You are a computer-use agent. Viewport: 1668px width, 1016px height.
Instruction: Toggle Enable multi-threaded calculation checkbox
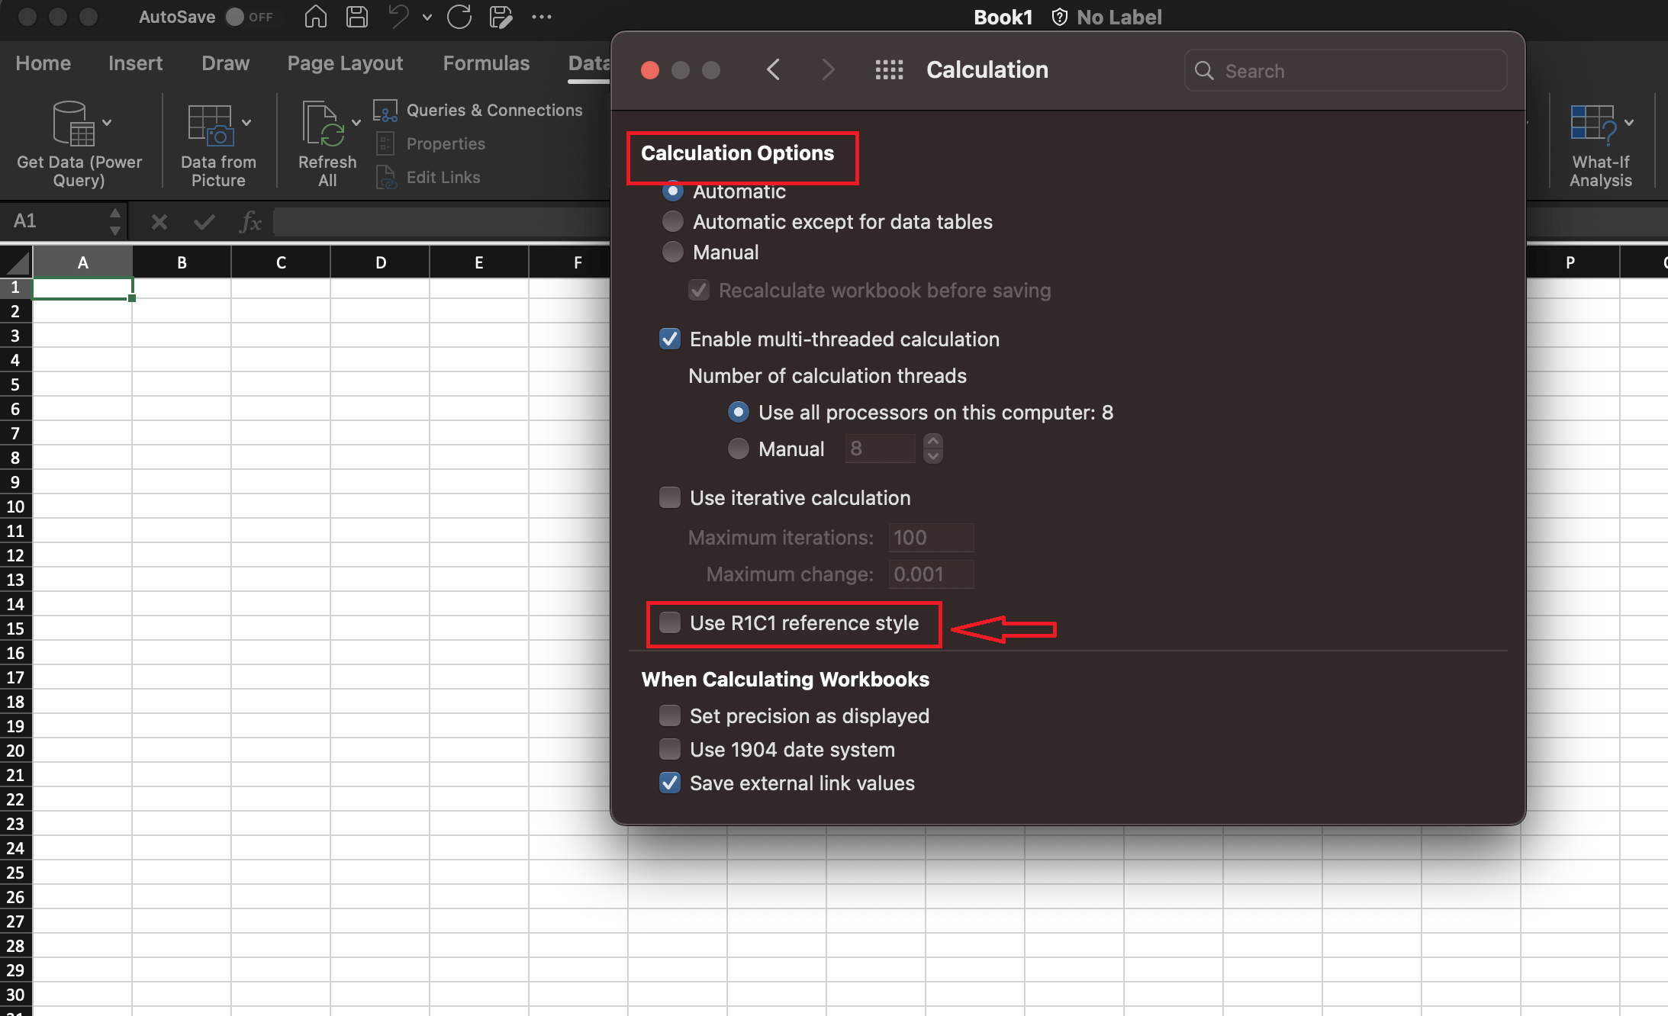tap(669, 339)
